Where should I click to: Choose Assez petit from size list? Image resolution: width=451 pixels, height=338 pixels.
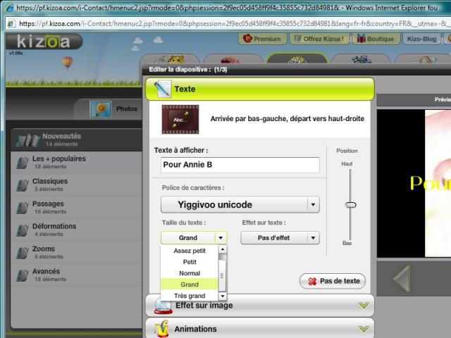190,251
